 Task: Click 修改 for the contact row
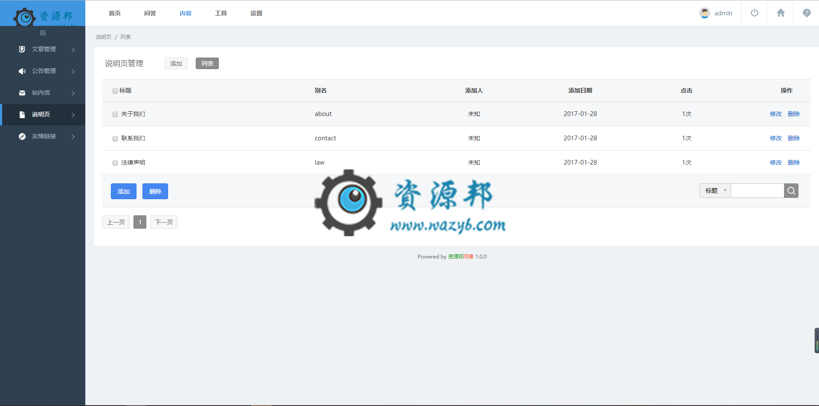pos(776,138)
